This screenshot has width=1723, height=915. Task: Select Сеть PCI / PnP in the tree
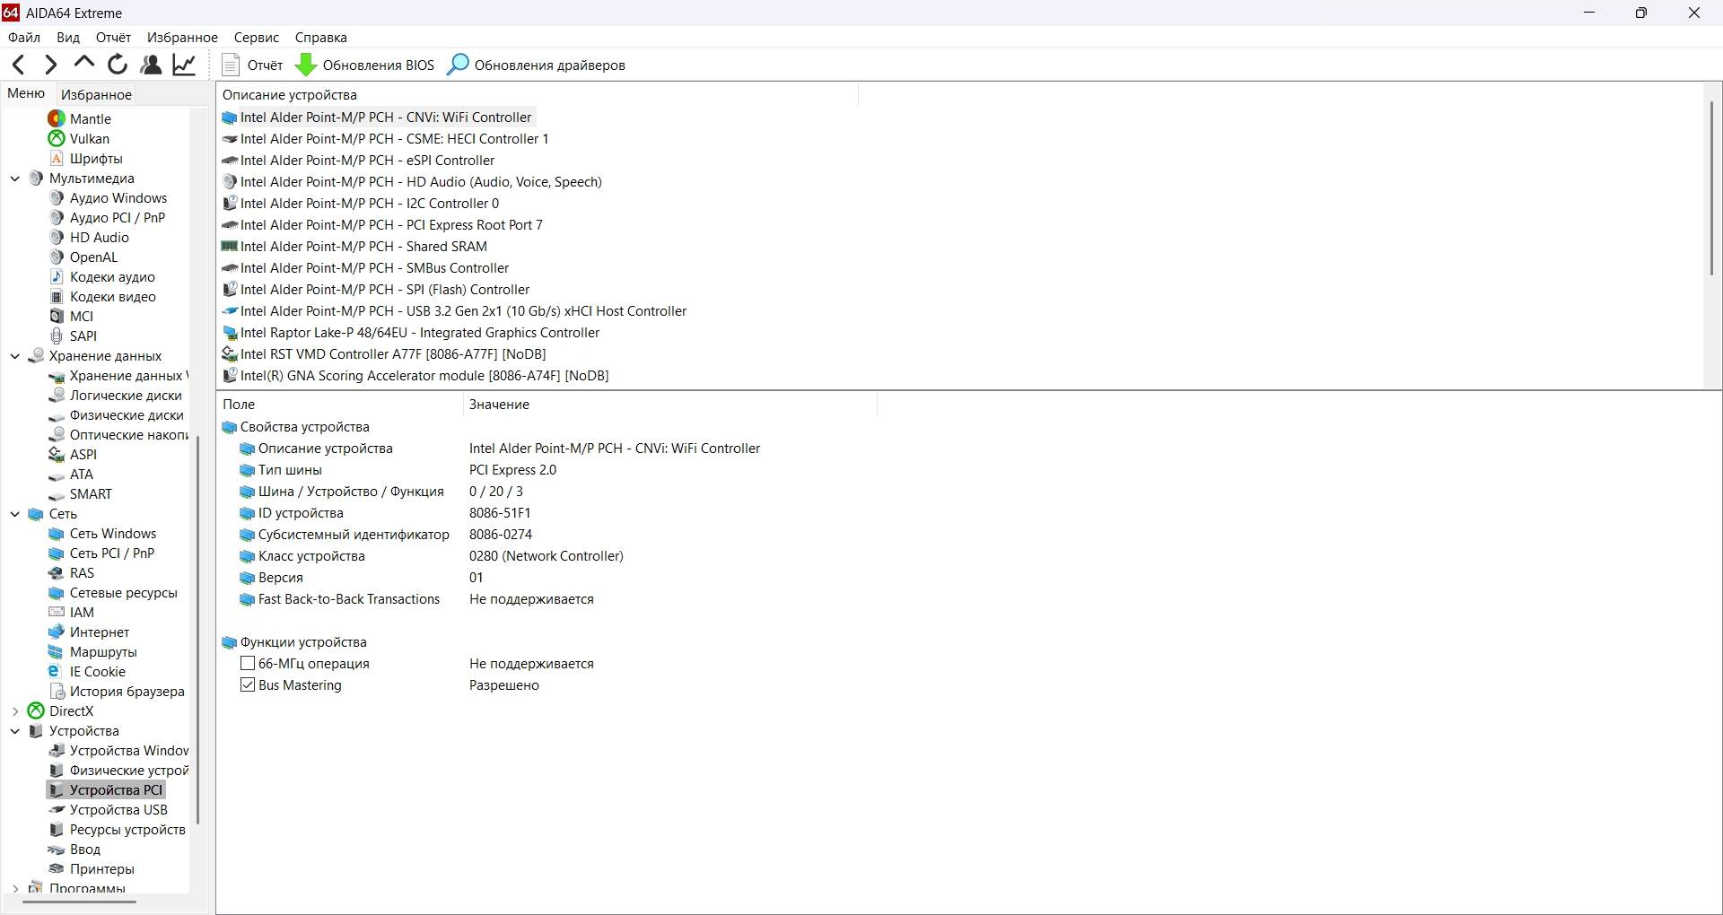point(112,553)
